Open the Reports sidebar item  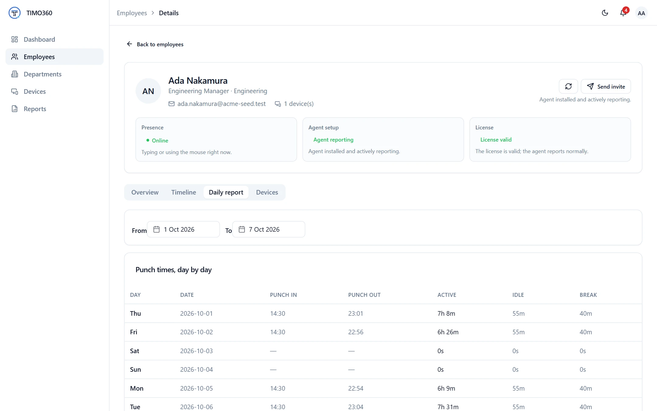54,109
